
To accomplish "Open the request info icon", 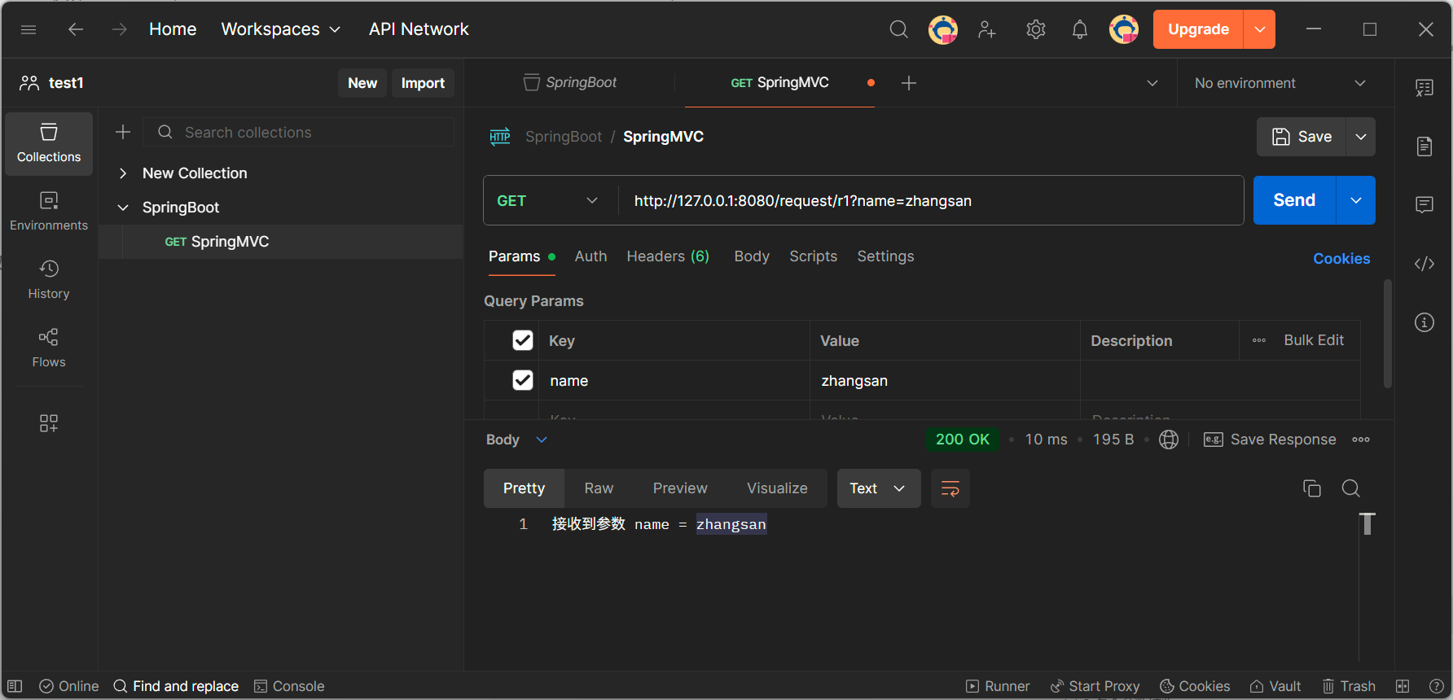I will pyautogui.click(x=1424, y=322).
